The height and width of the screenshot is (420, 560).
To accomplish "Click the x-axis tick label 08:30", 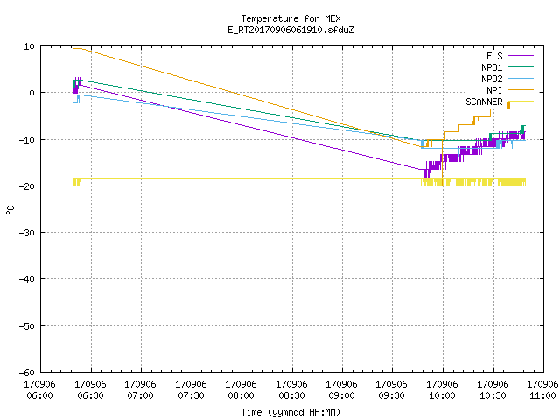I will point(291,395).
